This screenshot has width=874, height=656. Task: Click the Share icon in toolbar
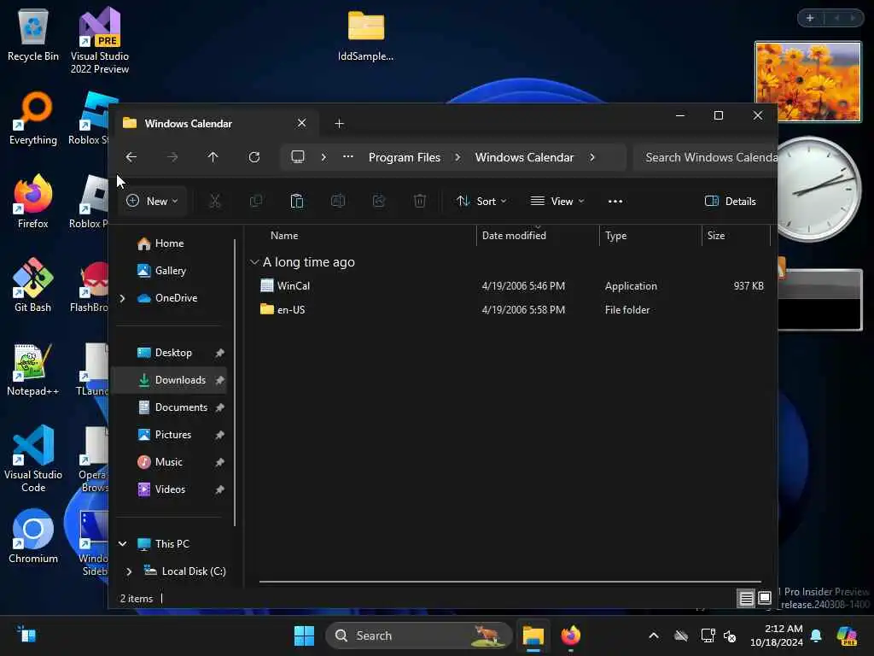(x=379, y=202)
